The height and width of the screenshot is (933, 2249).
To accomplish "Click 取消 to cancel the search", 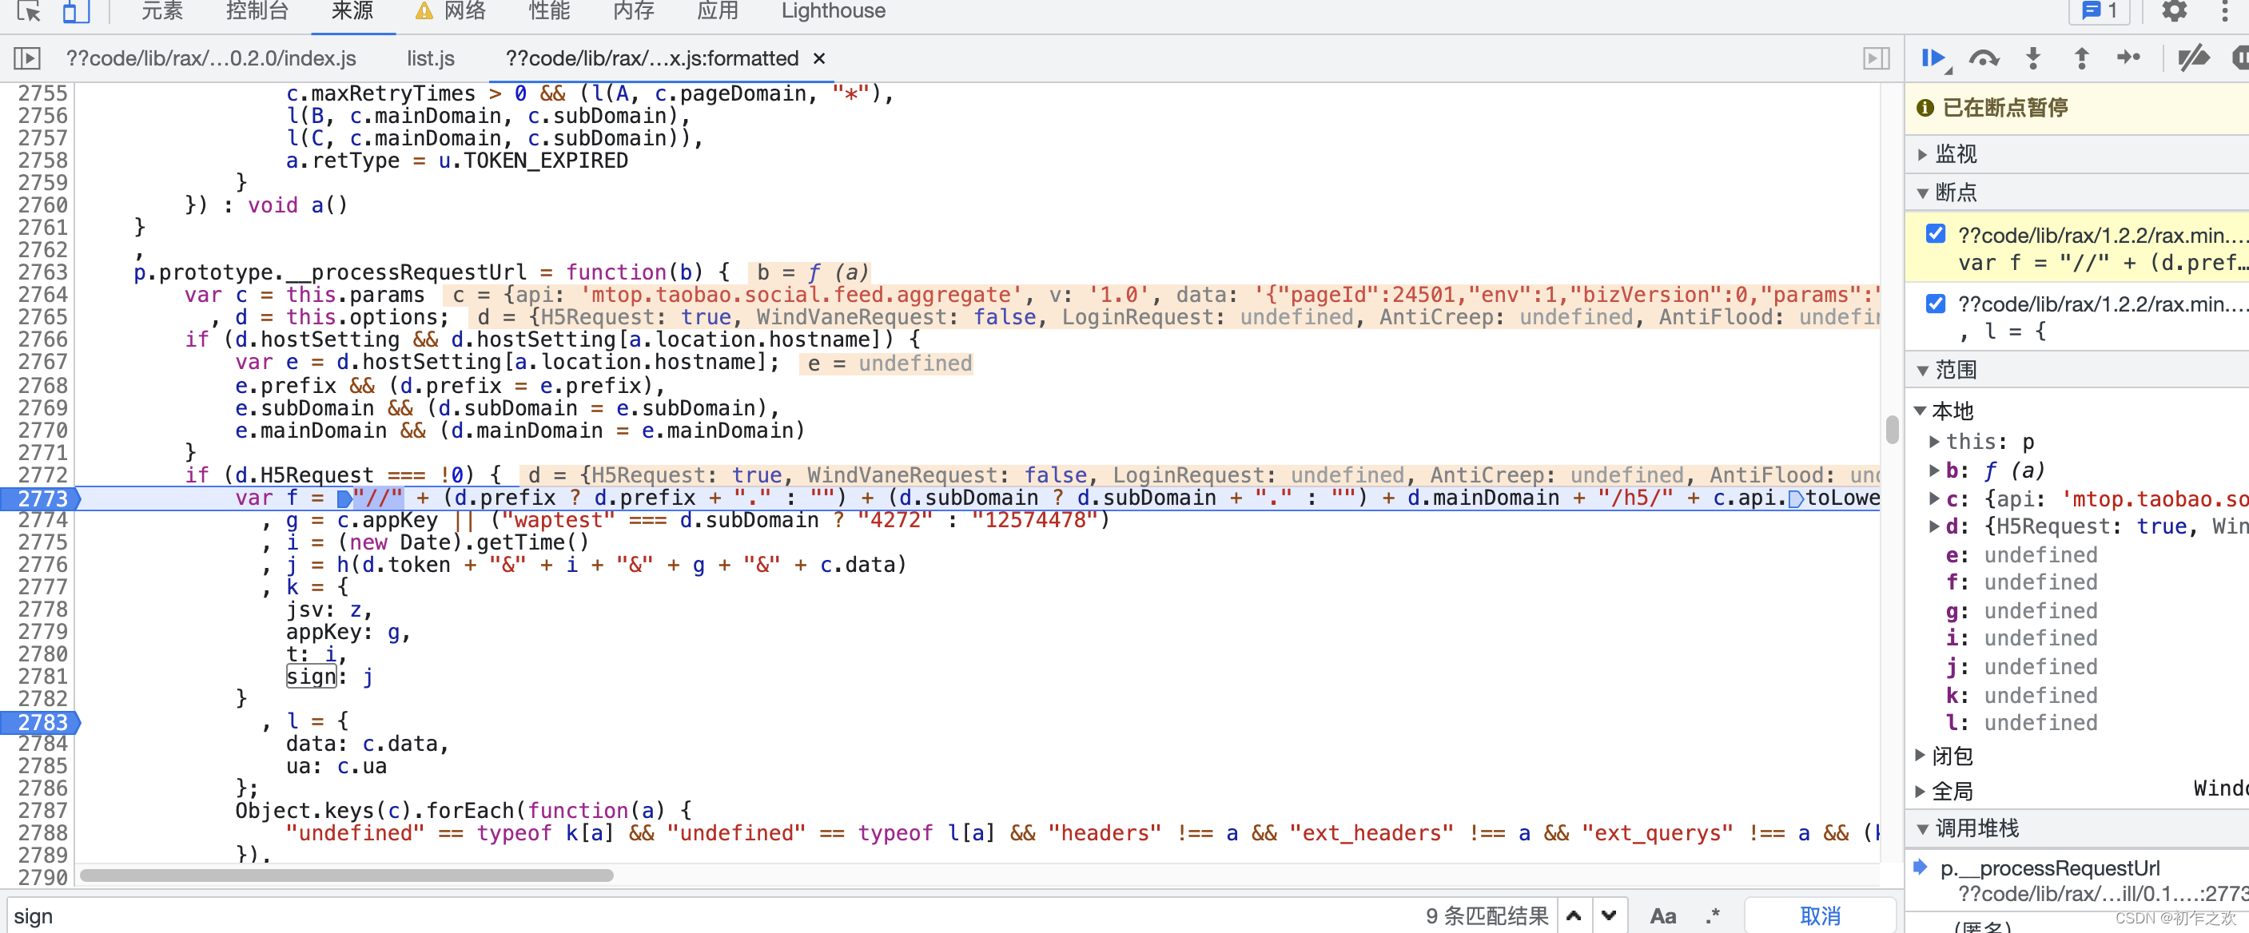I will pos(1820,915).
